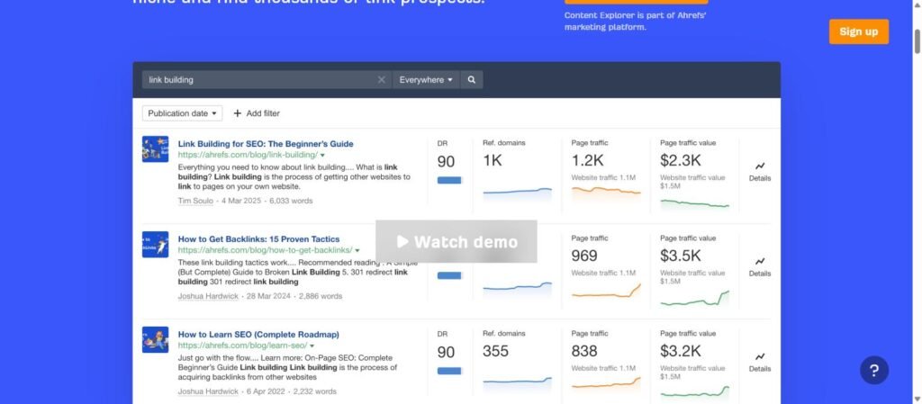Open Details icon for How to Get Backlinks

pyautogui.click(x=760, y=266)
